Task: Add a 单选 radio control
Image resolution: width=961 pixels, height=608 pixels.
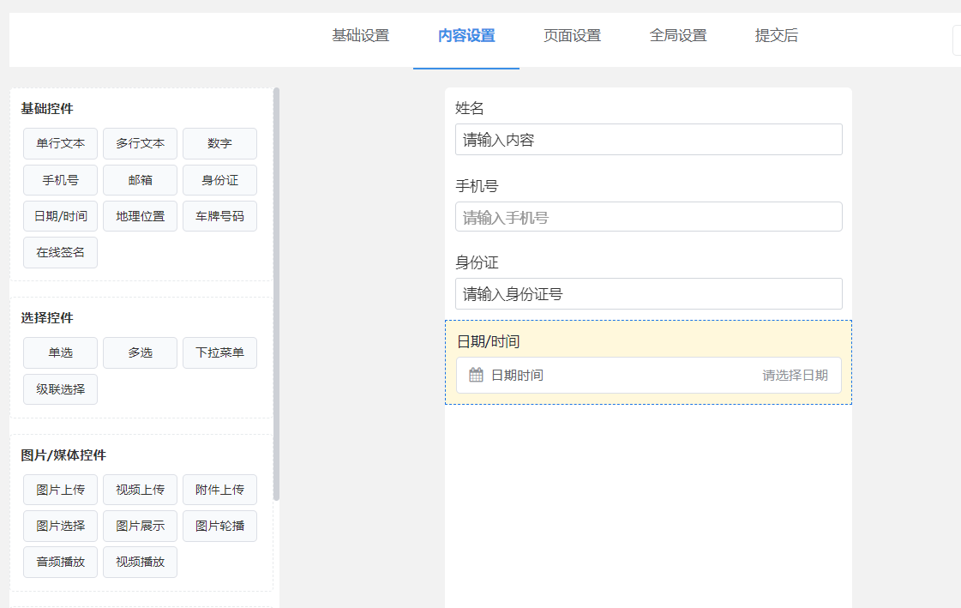Action: [x=60, y=352]
